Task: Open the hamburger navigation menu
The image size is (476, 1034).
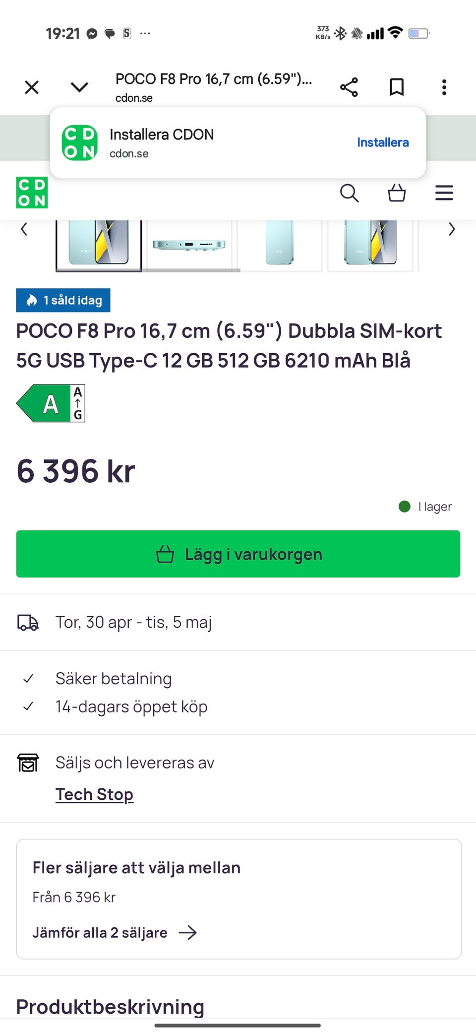Action: 444,193
